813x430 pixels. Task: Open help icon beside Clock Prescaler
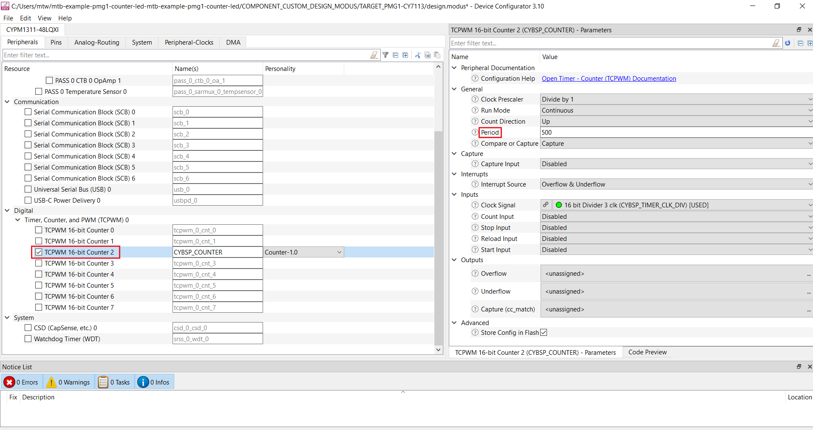(475, 99)
